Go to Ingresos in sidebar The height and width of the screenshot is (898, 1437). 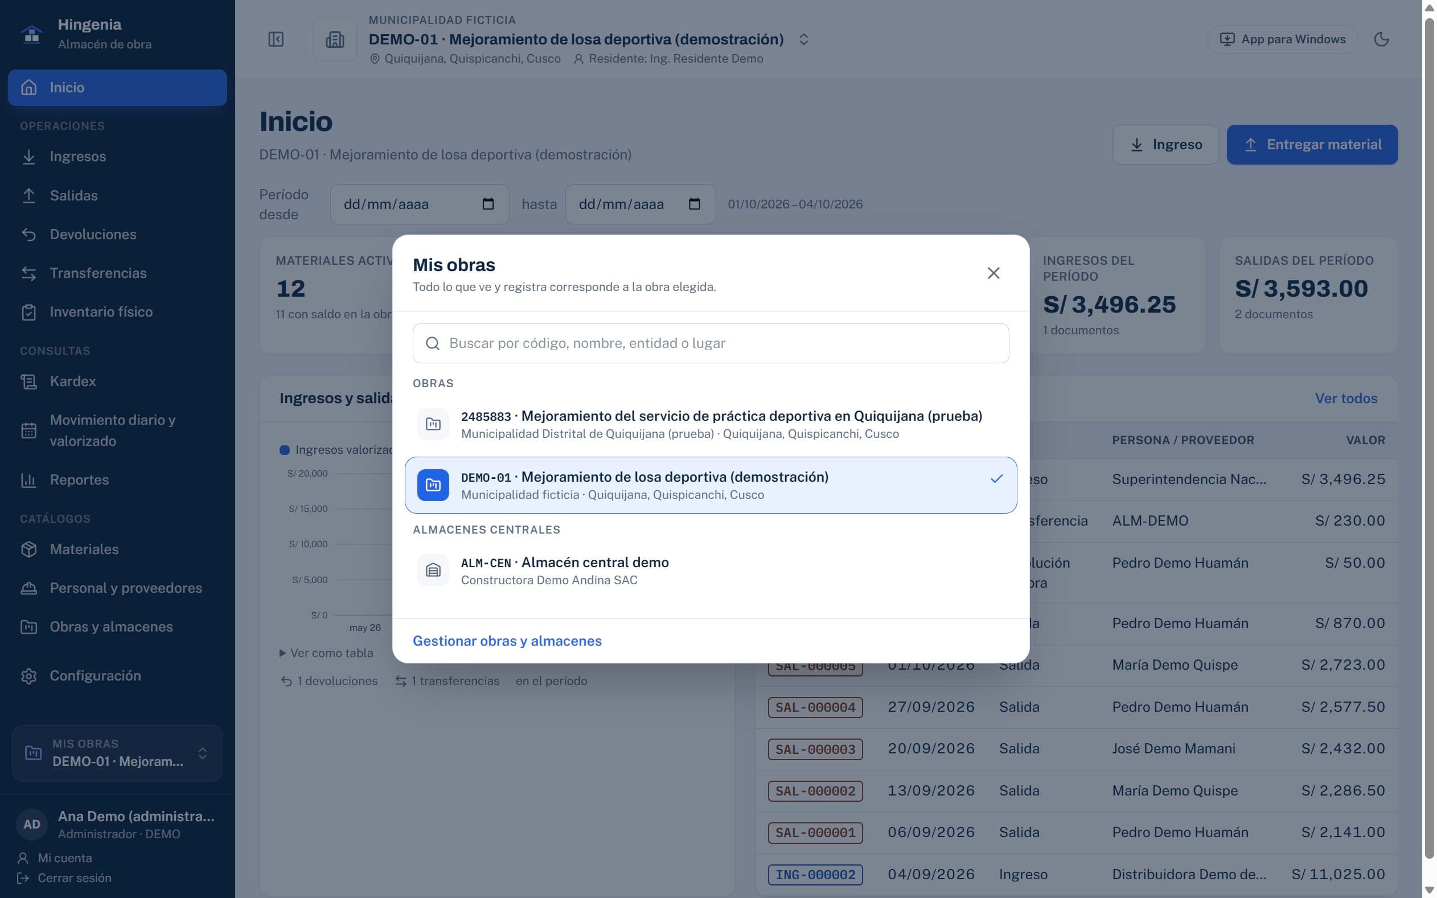point(118,157)
